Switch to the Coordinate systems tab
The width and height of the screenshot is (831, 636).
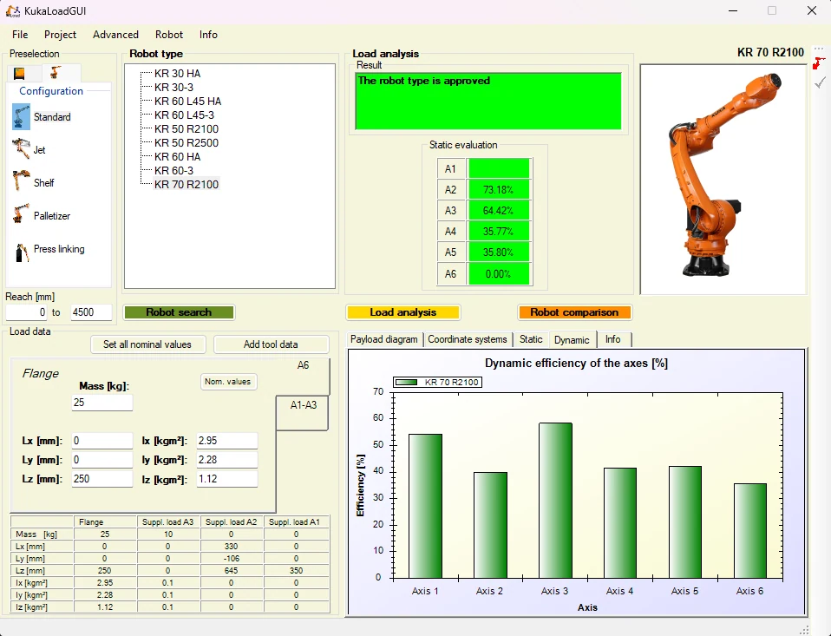tap(468, 339)
